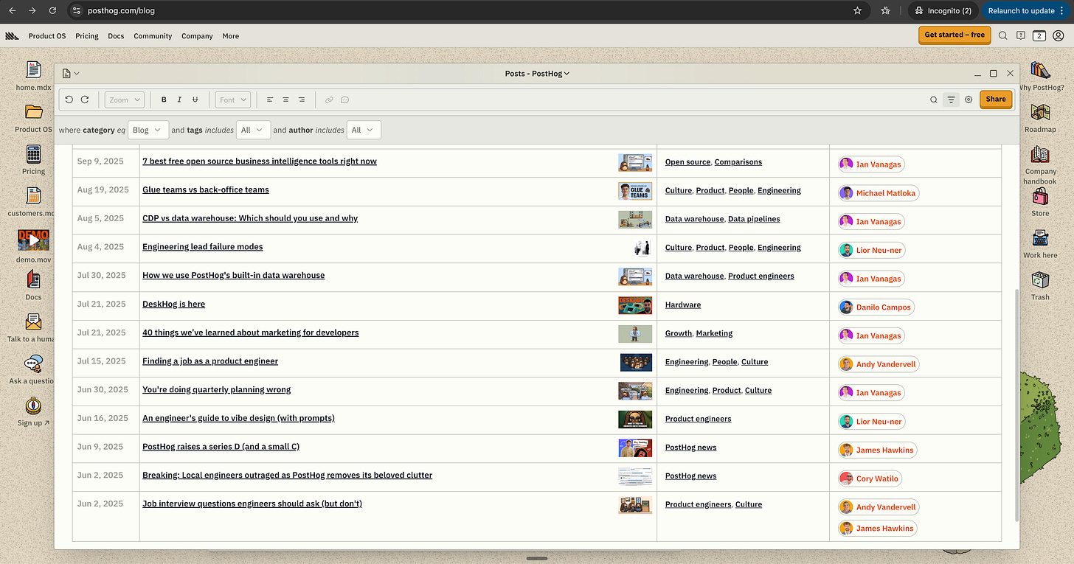The width and height of the screenshot is (1074, 564).
Task: Click the browser bookmark star icon
Action: pyautogui.click(x=857, y=10)
